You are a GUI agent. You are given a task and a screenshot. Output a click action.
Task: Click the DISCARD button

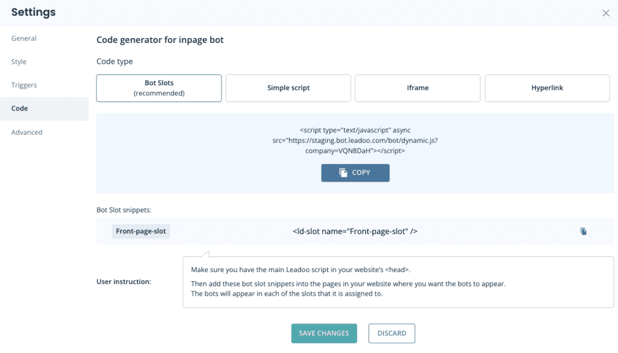click(392, 333)
